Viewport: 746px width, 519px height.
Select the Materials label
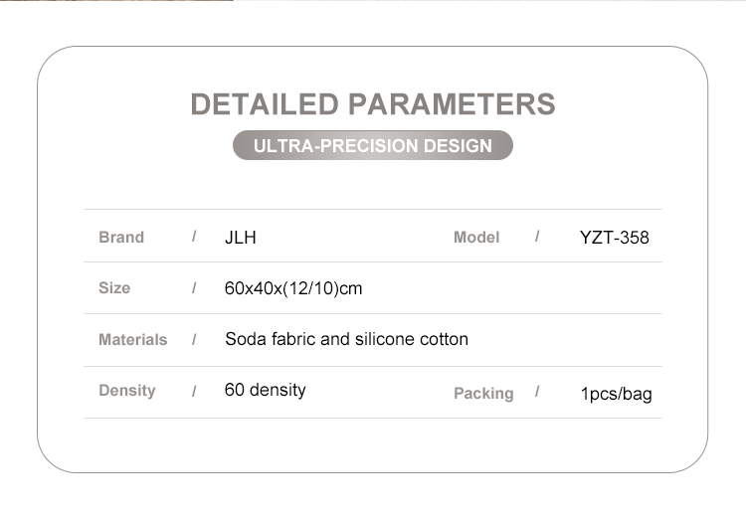[132, 340]
